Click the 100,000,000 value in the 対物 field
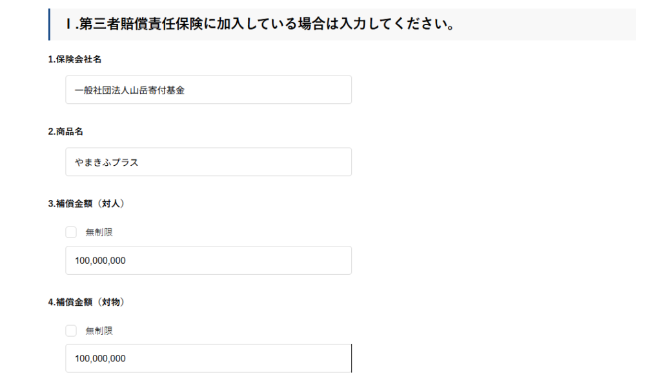The height and width of the screenshot is (391, 661). pos(100,359)
